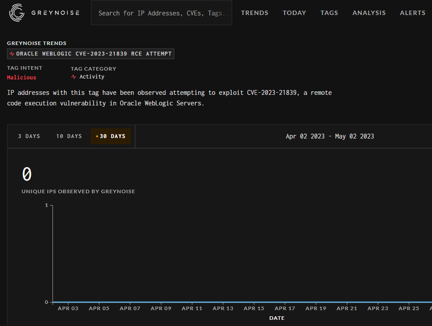Click the APR 15 axis label
This screenshot has width=432, height=326.
(x=254, y=308)
